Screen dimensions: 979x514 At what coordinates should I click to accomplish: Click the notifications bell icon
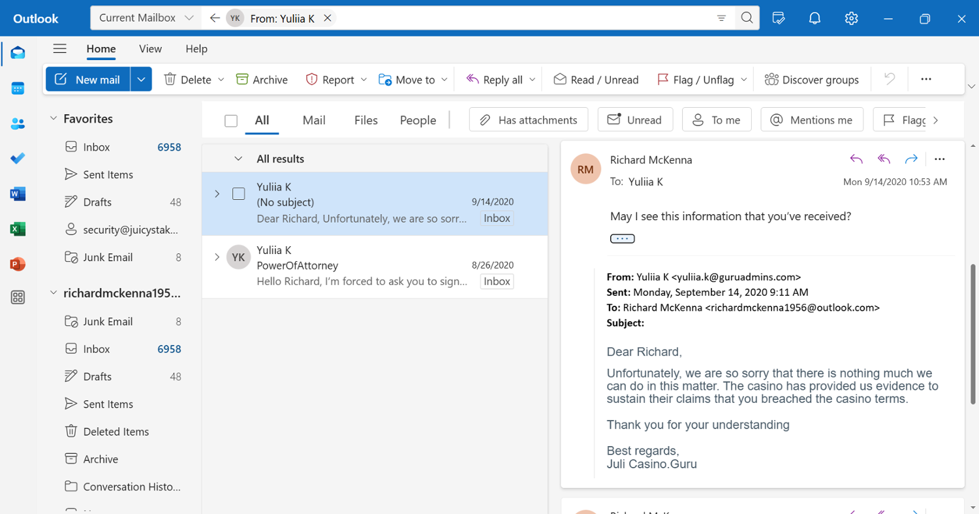[x=815, y=18]
